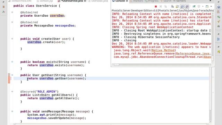
Task: Click the editor vertical scrollbar down arrow
Action: click(211, 122)
